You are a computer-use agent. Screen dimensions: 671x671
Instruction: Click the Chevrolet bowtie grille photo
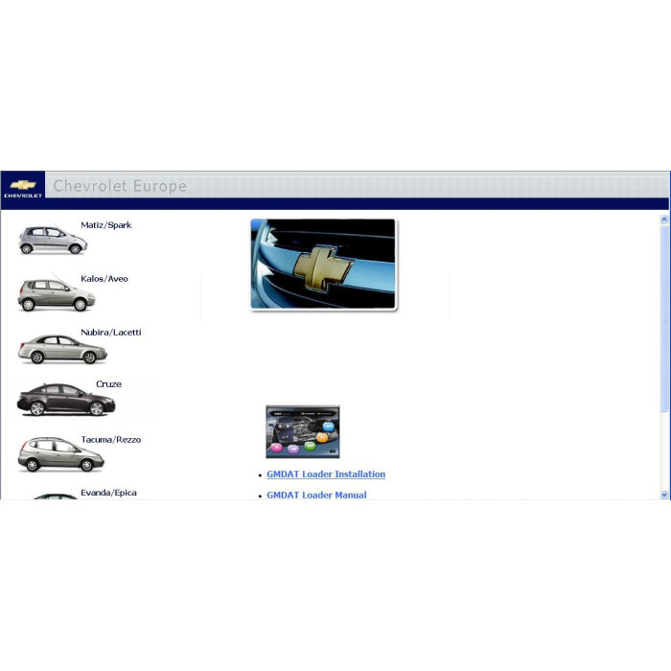tap(324, 264)
